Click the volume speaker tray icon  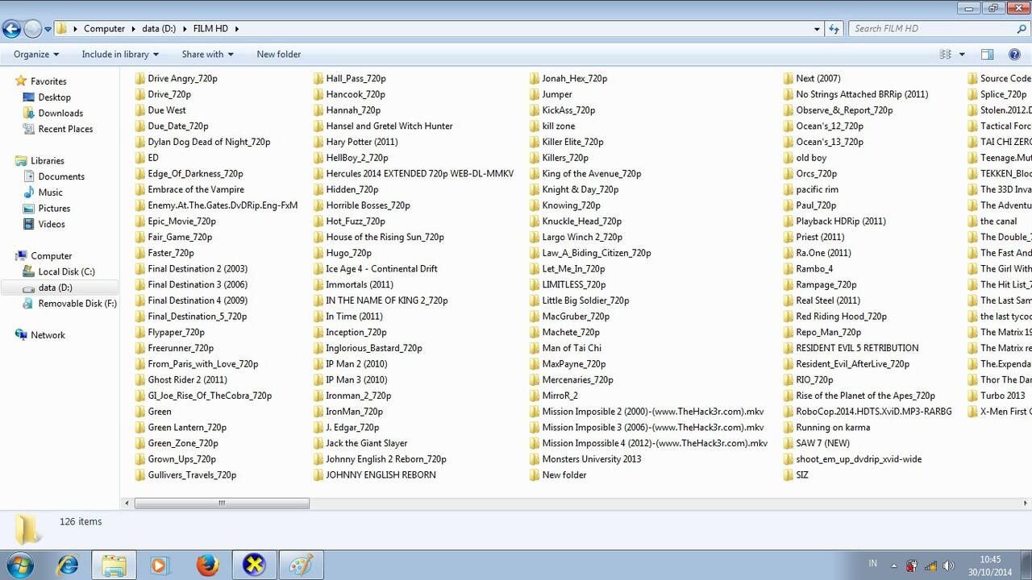(x=948, y=565)
